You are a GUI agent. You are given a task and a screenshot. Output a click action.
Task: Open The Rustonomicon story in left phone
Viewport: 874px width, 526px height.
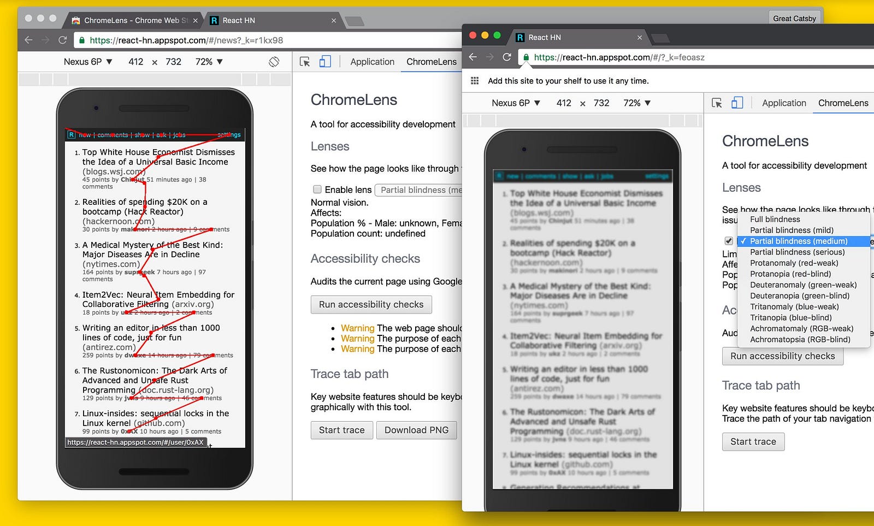click(x=155, y=380)
